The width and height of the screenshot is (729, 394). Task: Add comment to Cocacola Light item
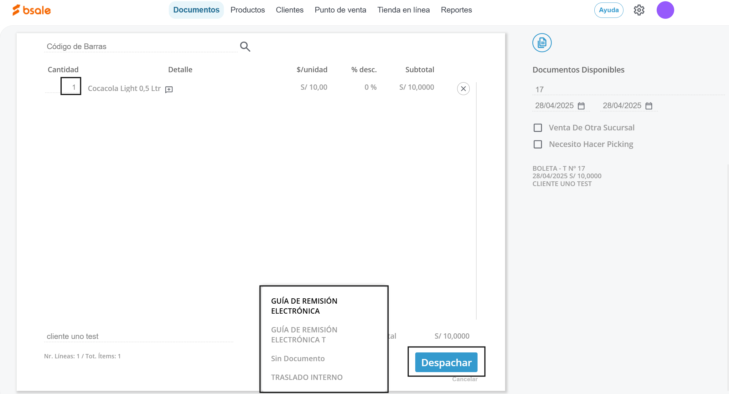coord(169,90)
